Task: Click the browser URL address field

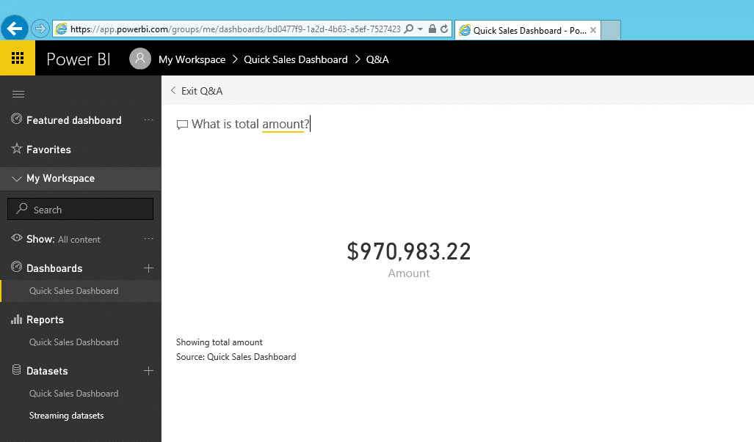Action: tap(236, 29)
